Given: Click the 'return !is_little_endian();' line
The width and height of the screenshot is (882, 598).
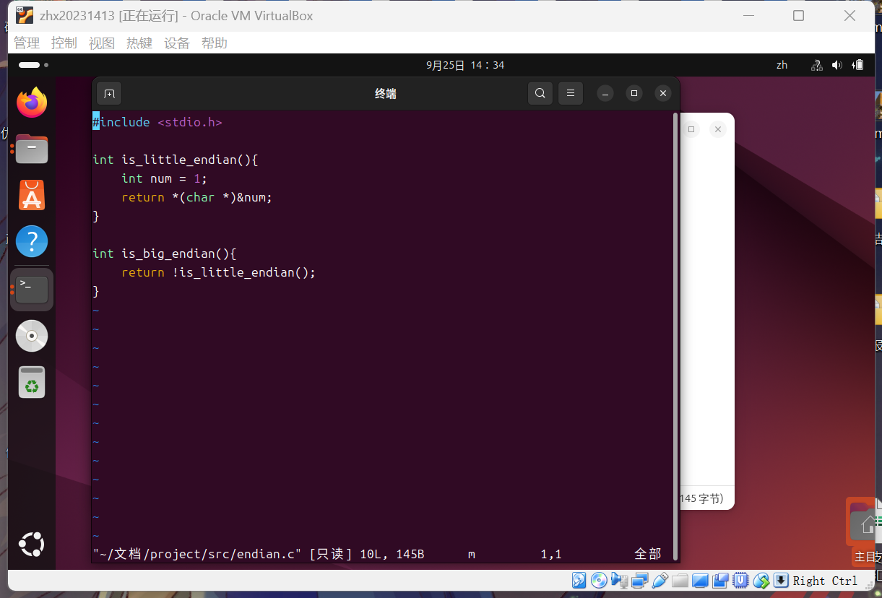Looking at the screenshot, I should click(219, 272).
